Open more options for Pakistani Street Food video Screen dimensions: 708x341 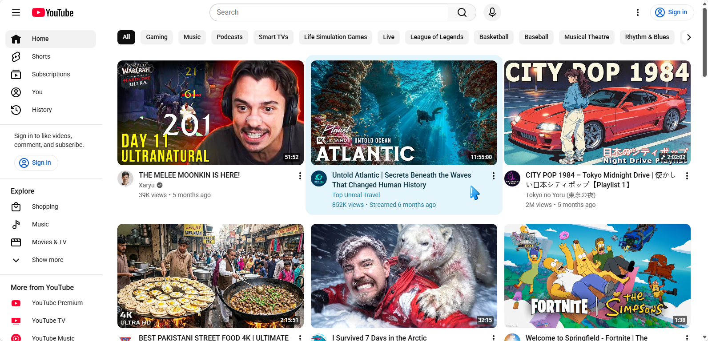pyautogui.click(x=300, y=338)
